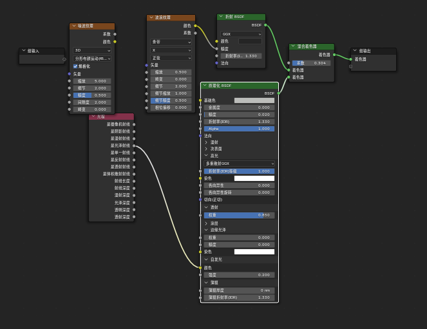
Task: Click the 系数 output socket on the 噪波纹理 node
Action: point(115,34)
